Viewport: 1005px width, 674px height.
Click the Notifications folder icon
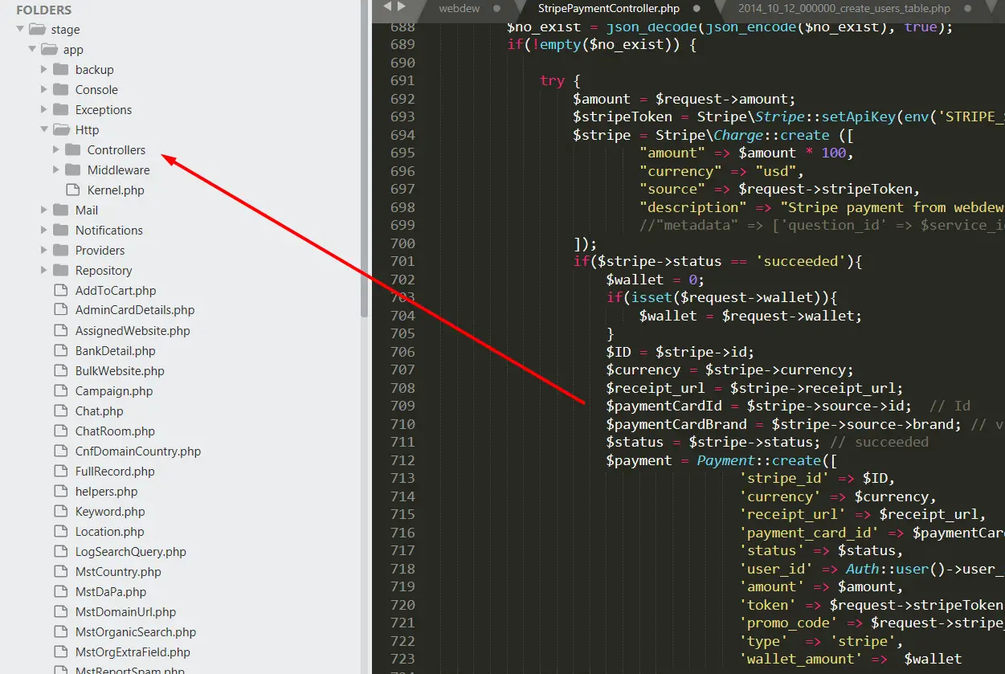pos(61,230)
